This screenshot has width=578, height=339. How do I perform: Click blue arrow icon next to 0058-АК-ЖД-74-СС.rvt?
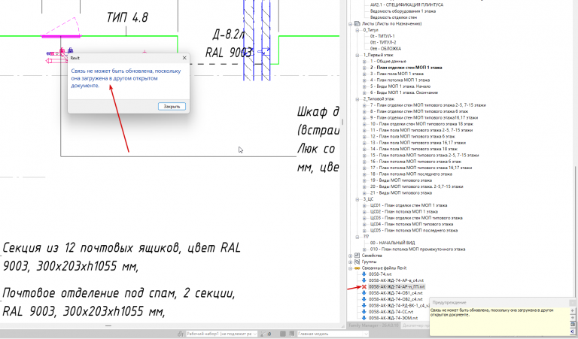(364, 312)
